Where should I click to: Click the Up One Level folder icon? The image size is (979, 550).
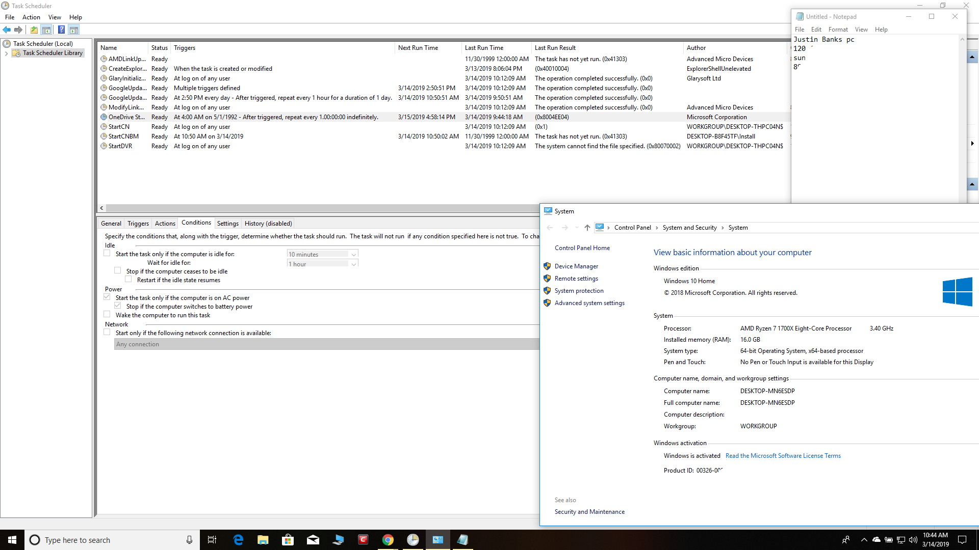[x=34, y=30]
